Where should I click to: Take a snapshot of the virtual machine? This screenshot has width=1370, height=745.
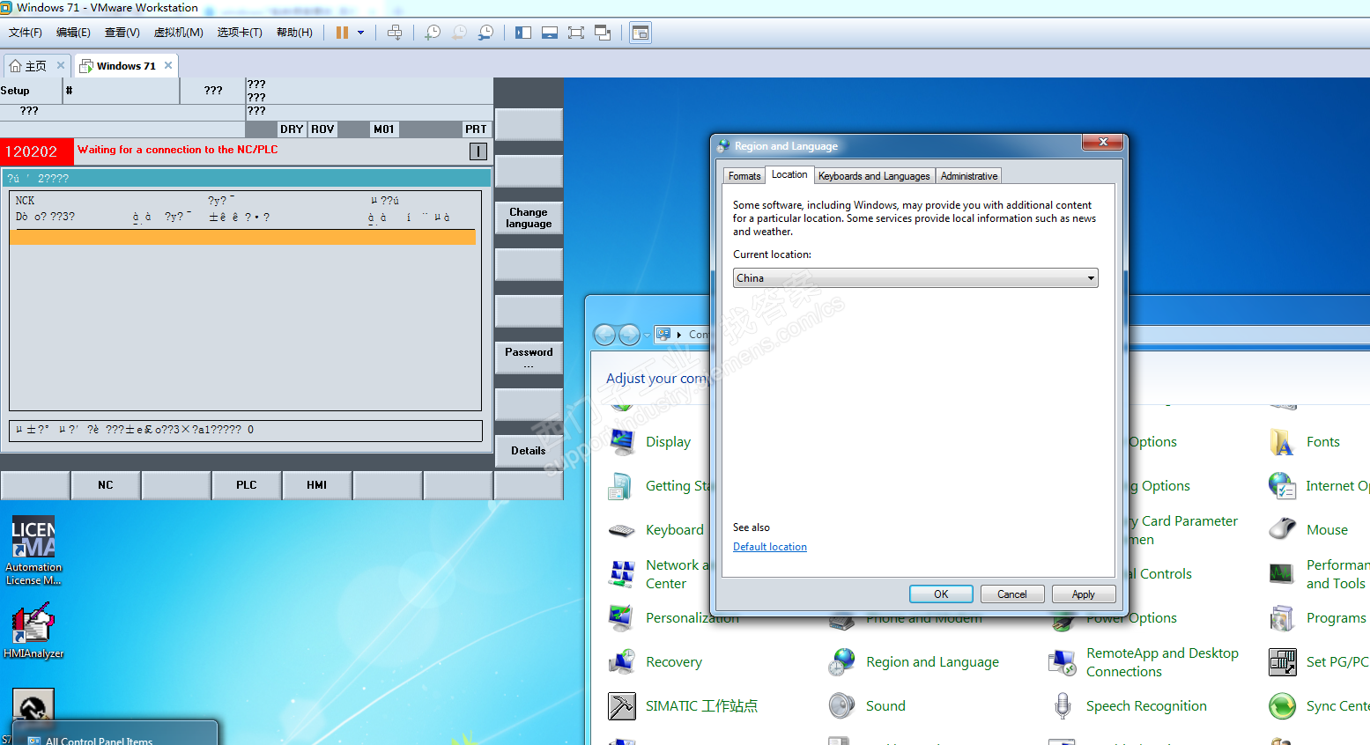(x=433, y=33)
